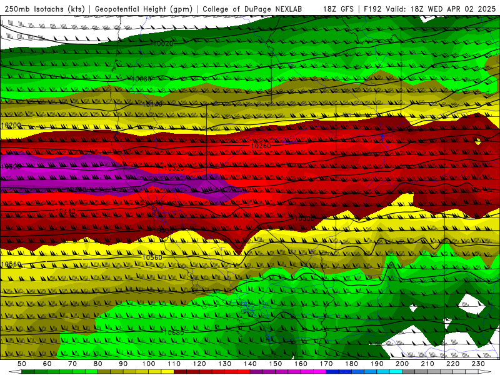Click the left arrow end of colorbar
Viewport: 500px width, 375px height.
pos(15,372)
